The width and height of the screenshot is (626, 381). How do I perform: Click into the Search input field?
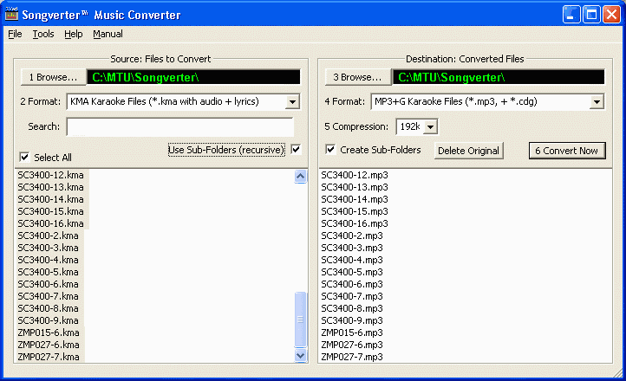tap(180, 127)
